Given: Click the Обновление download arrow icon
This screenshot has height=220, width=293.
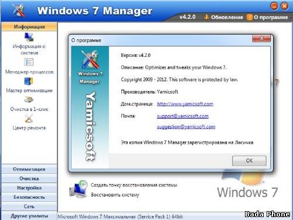Looking at the screenshot, I should pos(206,17).
